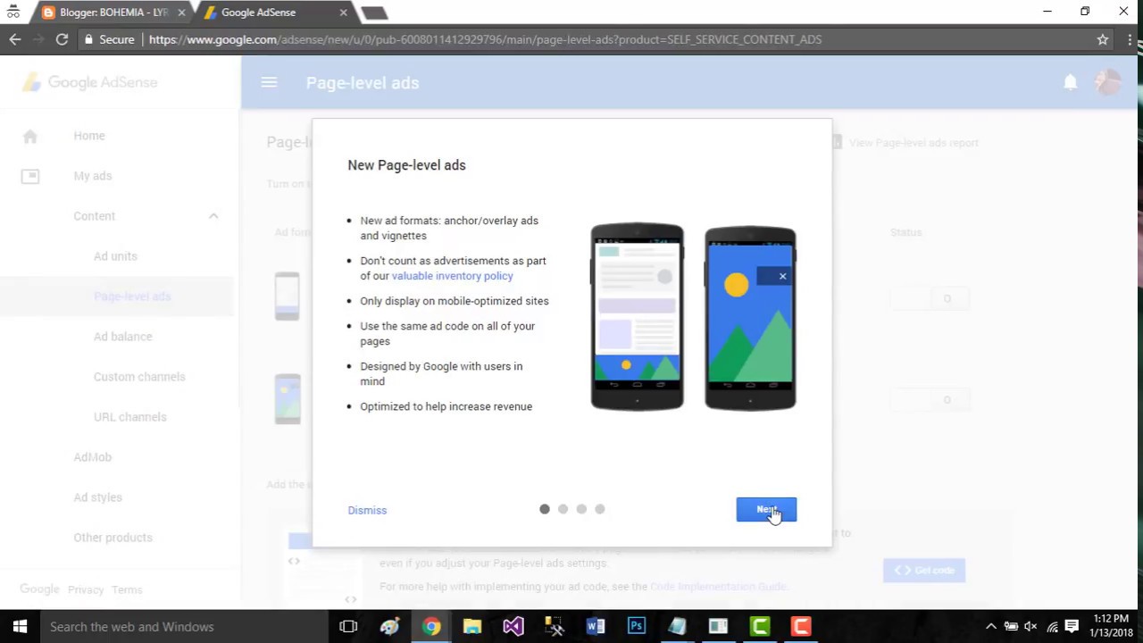
Task: Open Photoshop from the taskbar
Action: [x=637, y=627]
